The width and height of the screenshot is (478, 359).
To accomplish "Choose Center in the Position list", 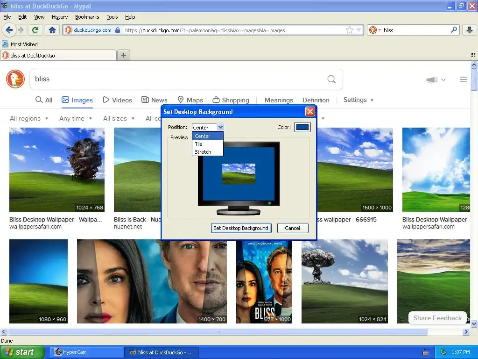I will point(207,136).
